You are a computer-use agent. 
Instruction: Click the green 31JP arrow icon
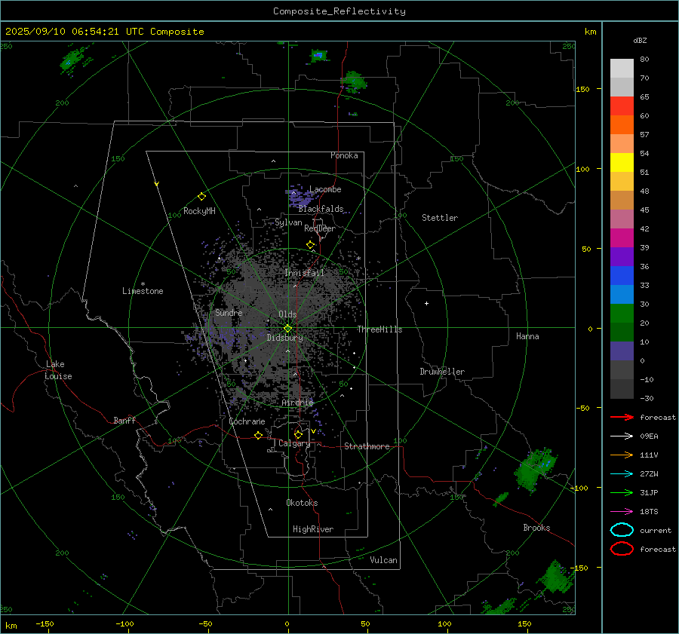622,492
